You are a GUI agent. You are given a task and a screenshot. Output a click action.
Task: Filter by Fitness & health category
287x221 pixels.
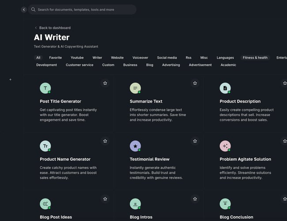click(255, 57)
